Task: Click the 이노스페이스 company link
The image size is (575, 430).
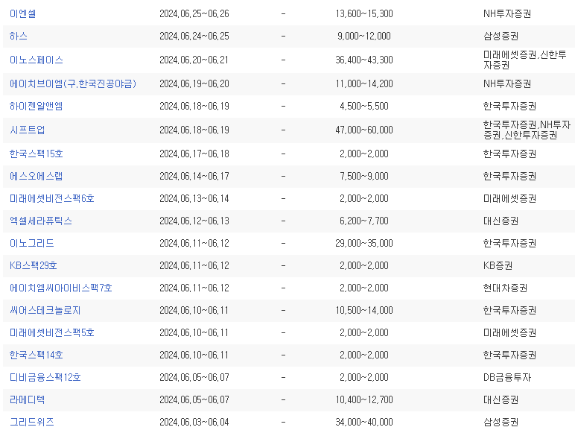Action: pyautogui.click(x=36, y=60)
